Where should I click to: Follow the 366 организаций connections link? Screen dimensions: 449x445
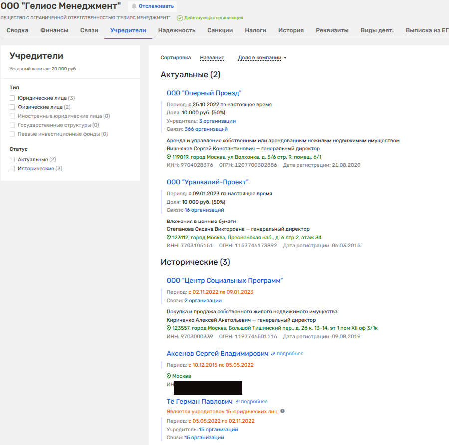pos(206,129)
